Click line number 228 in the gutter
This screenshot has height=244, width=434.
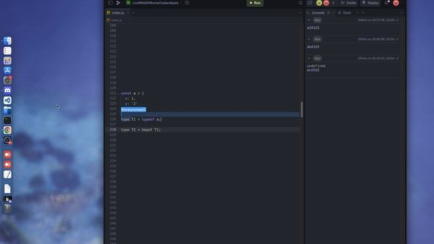point(113,129)
